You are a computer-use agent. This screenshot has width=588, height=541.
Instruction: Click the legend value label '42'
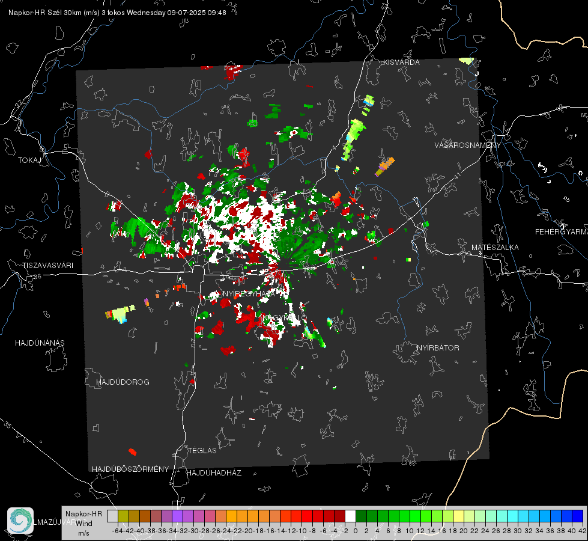pos(583,531)
